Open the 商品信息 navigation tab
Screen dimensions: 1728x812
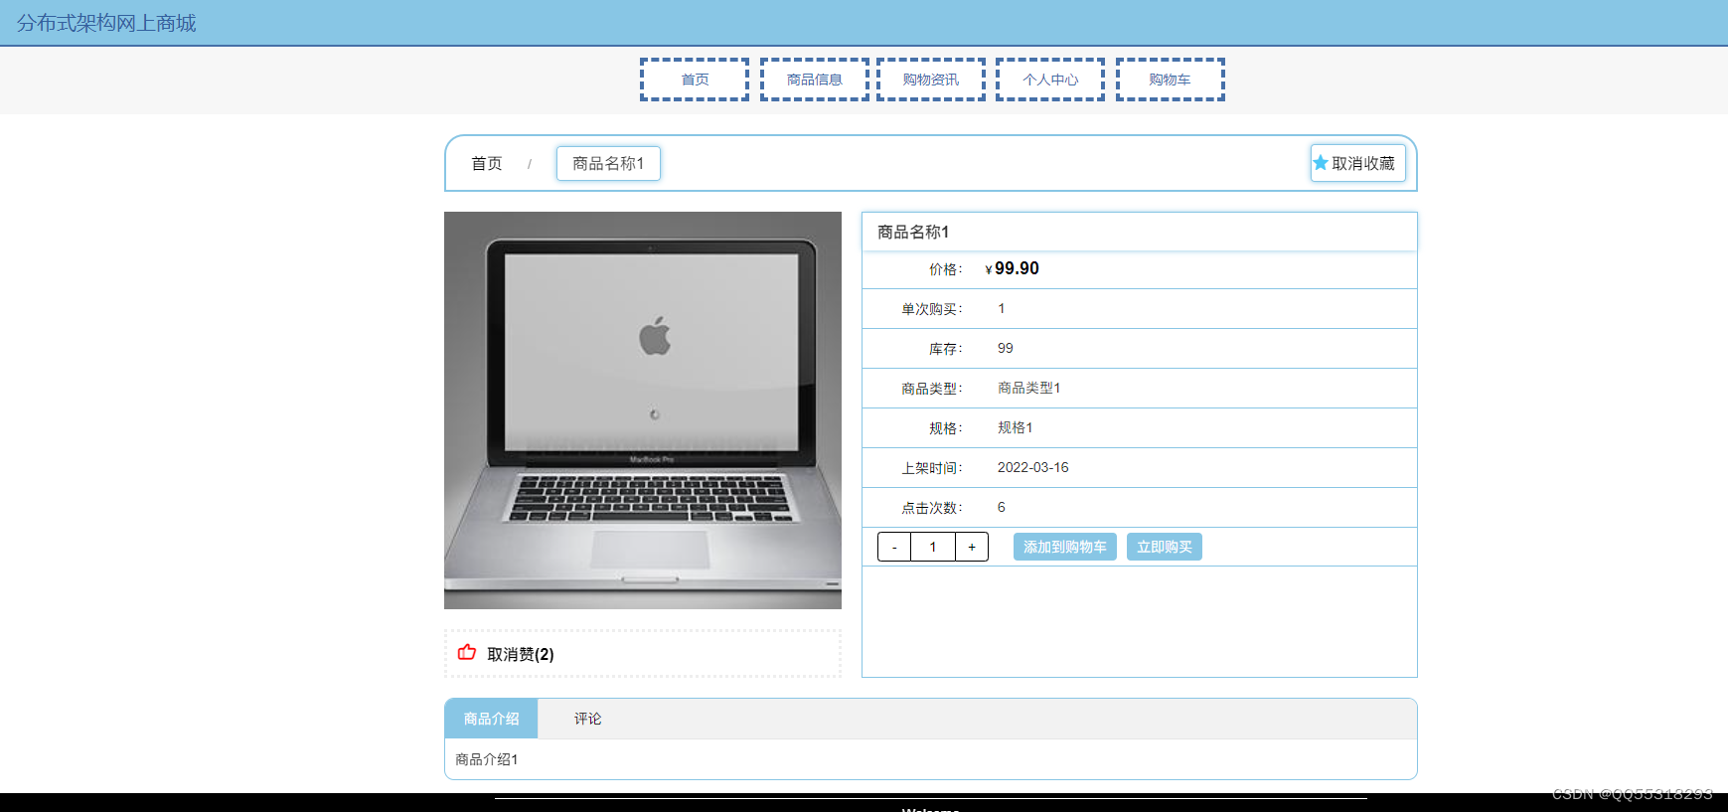pyautogui.click(x=815, y=80)
